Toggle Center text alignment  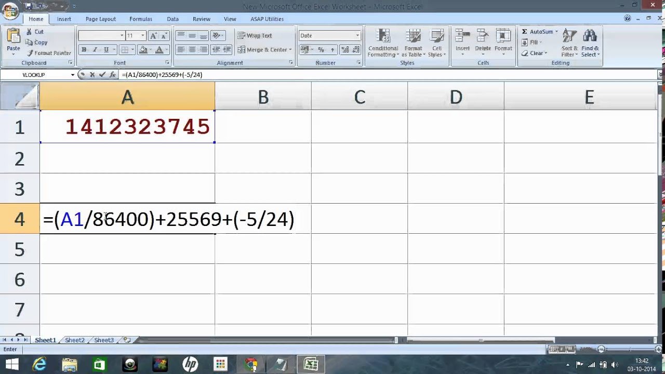click(192, 50)
